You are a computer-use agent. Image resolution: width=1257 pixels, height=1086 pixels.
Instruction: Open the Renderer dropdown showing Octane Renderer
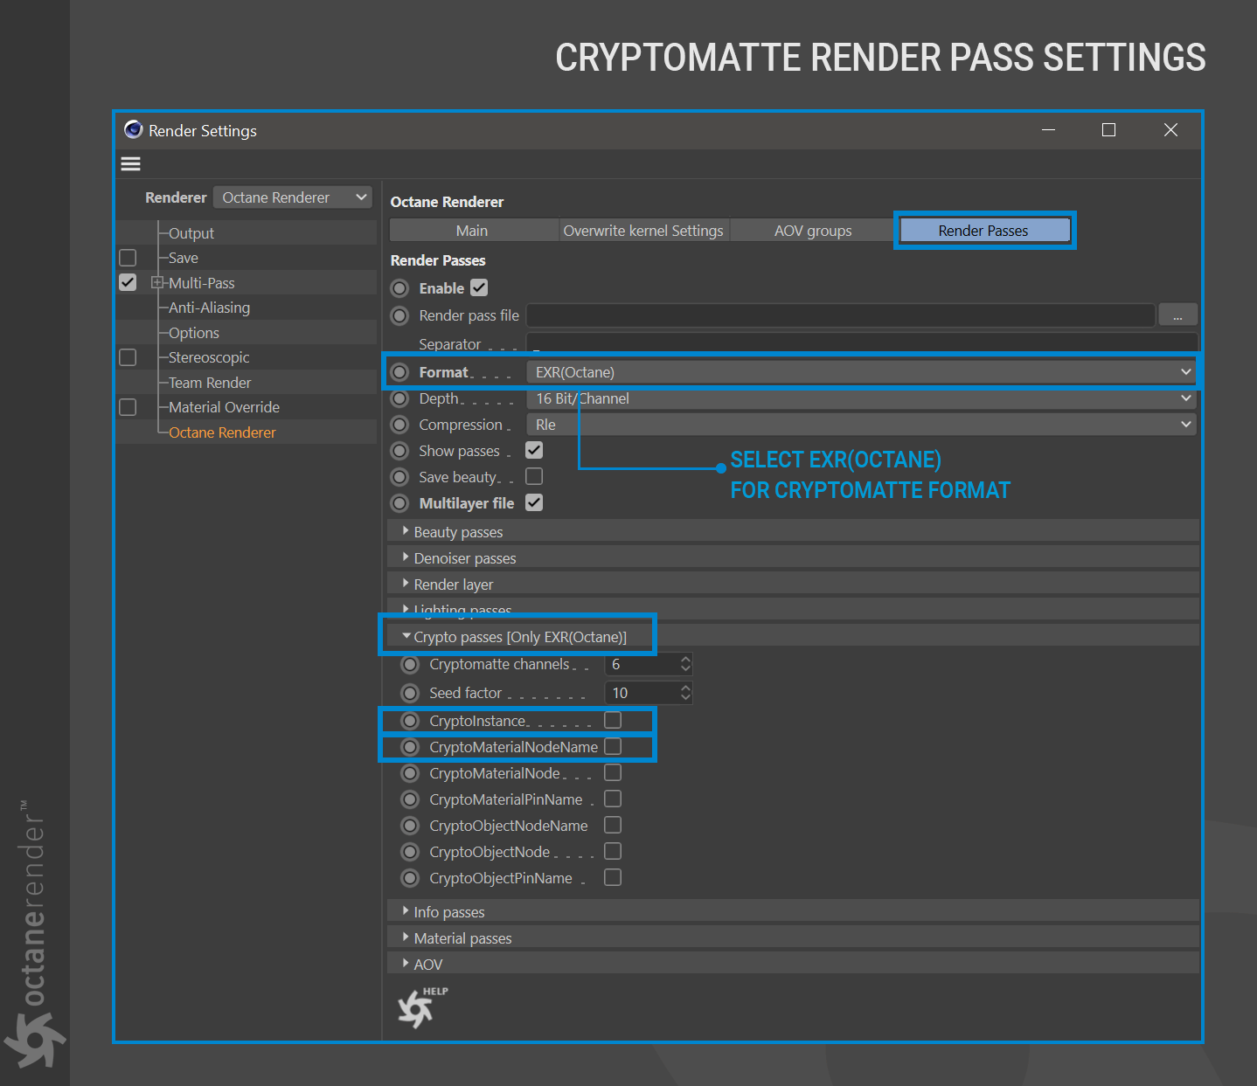[x=293, y=197]
